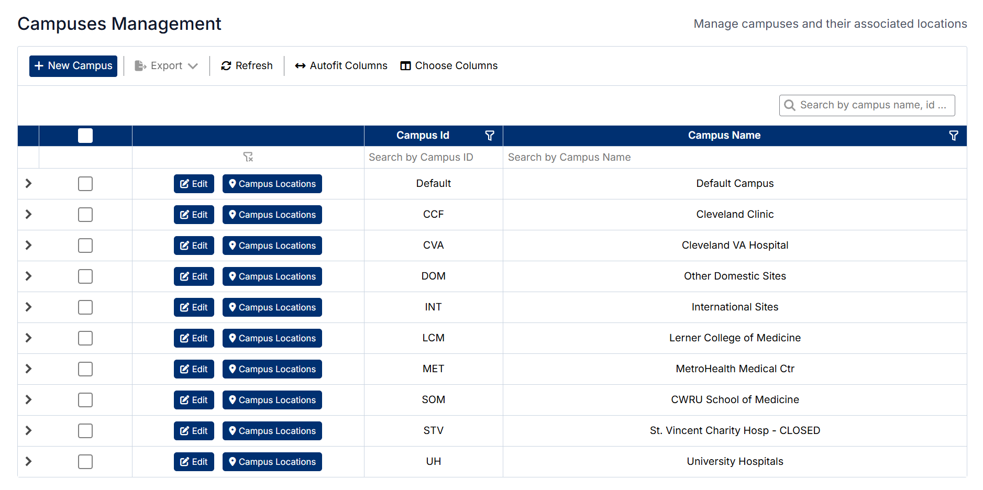Open the Export dropdown menu
Viewport: 983px width, 490px height.
167,66
